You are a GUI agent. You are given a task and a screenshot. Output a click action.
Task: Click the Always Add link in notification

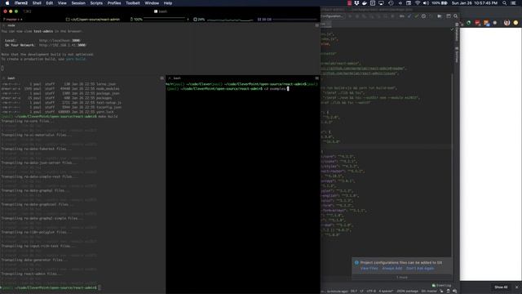point(392,269)
